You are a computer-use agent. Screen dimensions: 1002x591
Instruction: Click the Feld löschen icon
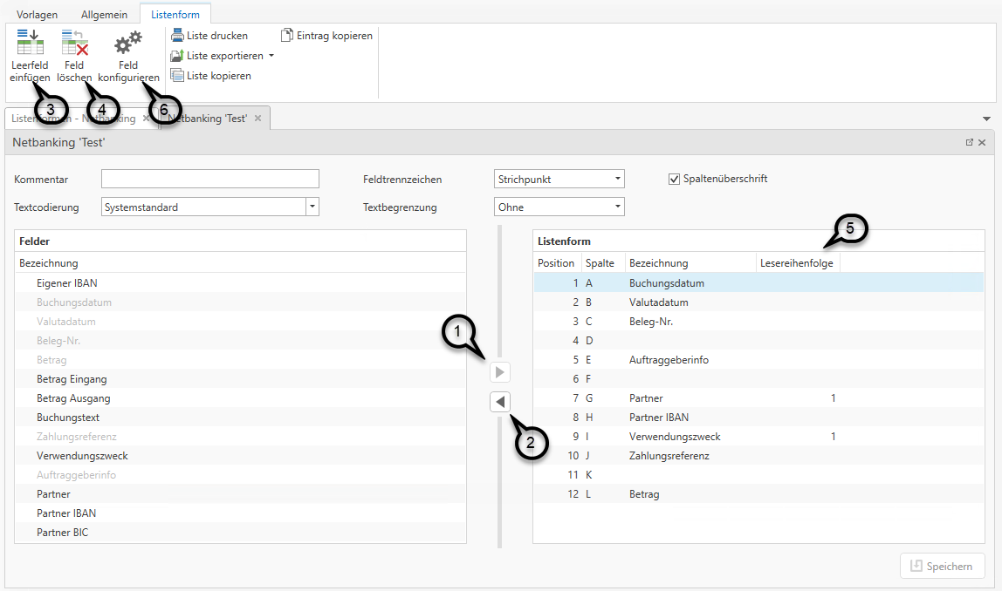(x=75, y=43)
